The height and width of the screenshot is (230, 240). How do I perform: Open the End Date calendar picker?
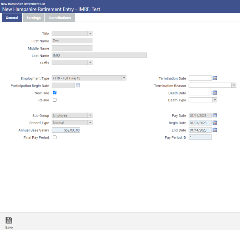click(215, 130)
